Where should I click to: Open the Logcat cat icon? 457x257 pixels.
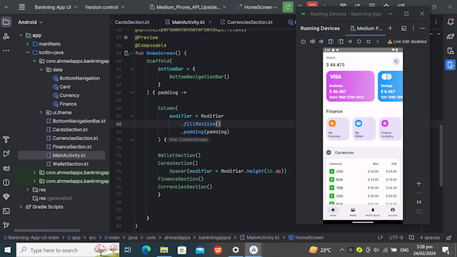pyautogui.click(x=6, y=168)
